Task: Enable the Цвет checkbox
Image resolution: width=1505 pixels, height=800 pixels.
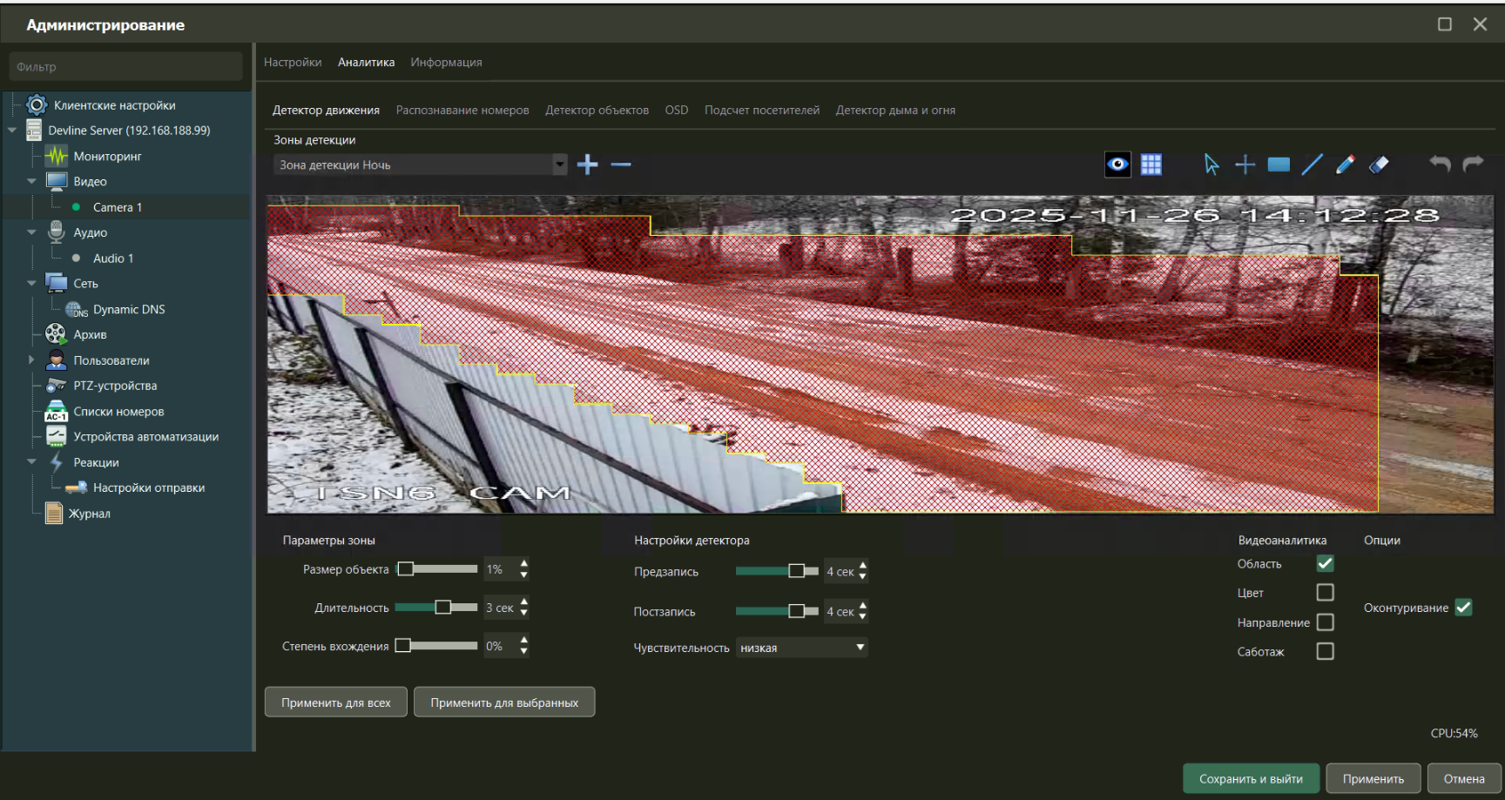Action: point(1325,593)
